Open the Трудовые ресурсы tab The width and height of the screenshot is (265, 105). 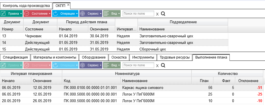[x=175, y=57]
